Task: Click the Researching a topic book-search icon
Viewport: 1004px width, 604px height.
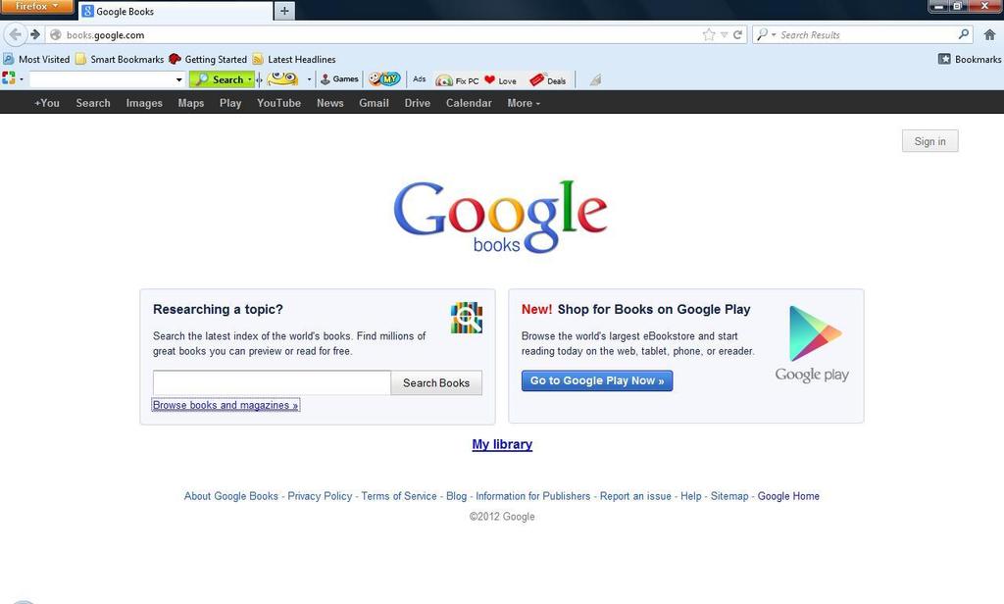Action: 466,318
